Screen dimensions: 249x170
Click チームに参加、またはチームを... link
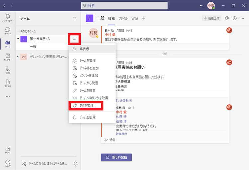pyautogui.click(x=45, y=163)
